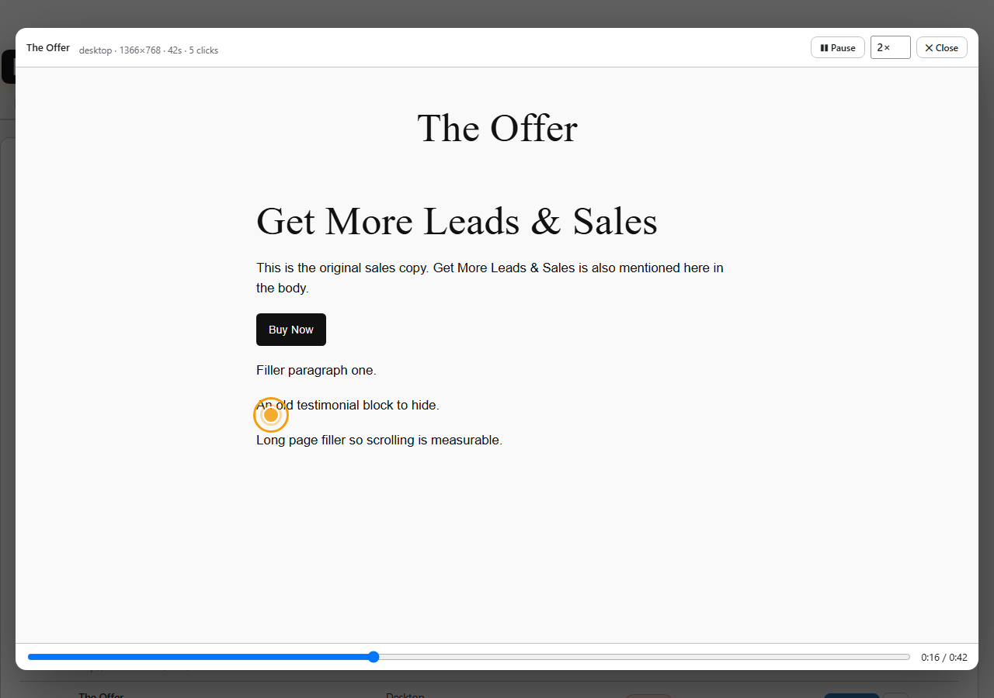Screen dimensions: 994x698
Task: Click 'Long page filler so scrolling is measurable.' text
Action: (379, 441)
